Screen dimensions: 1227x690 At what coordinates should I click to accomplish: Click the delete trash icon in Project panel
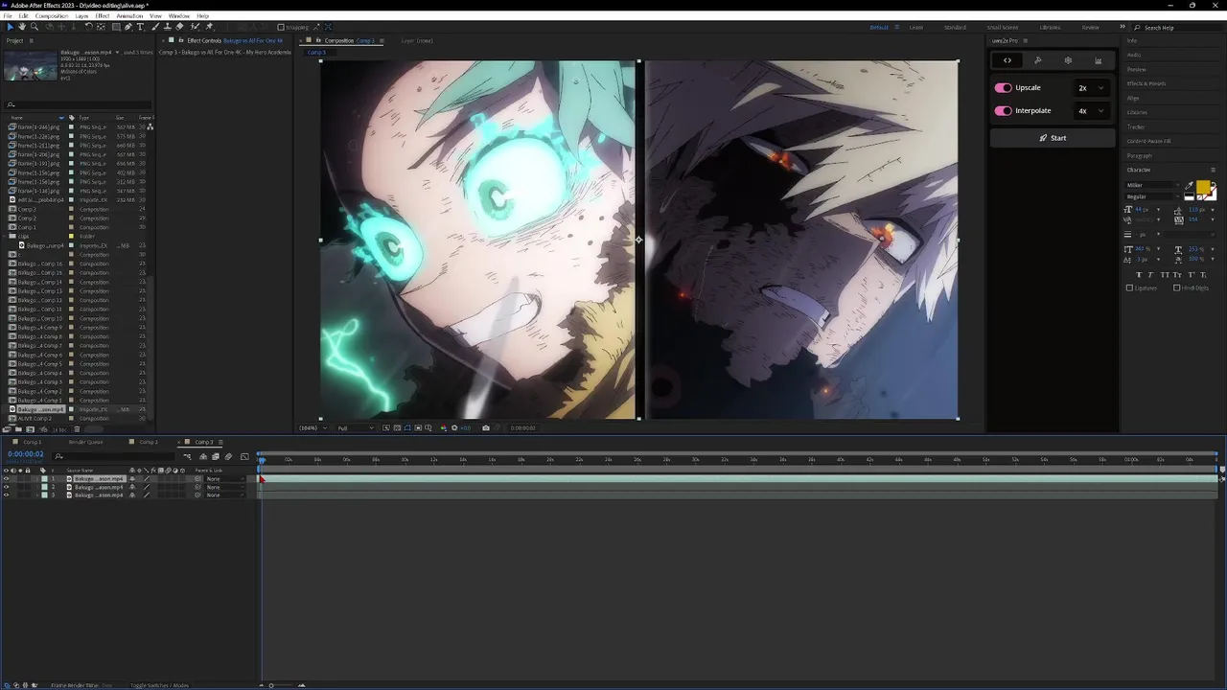(77, 429)
